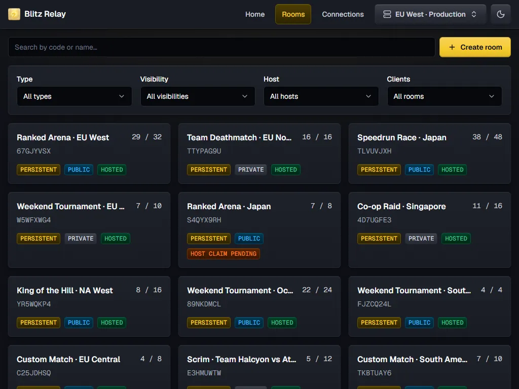This screenshot has height=389, width=519.
Task: Click room code TLVUVJXH
Action: point(374,151)
